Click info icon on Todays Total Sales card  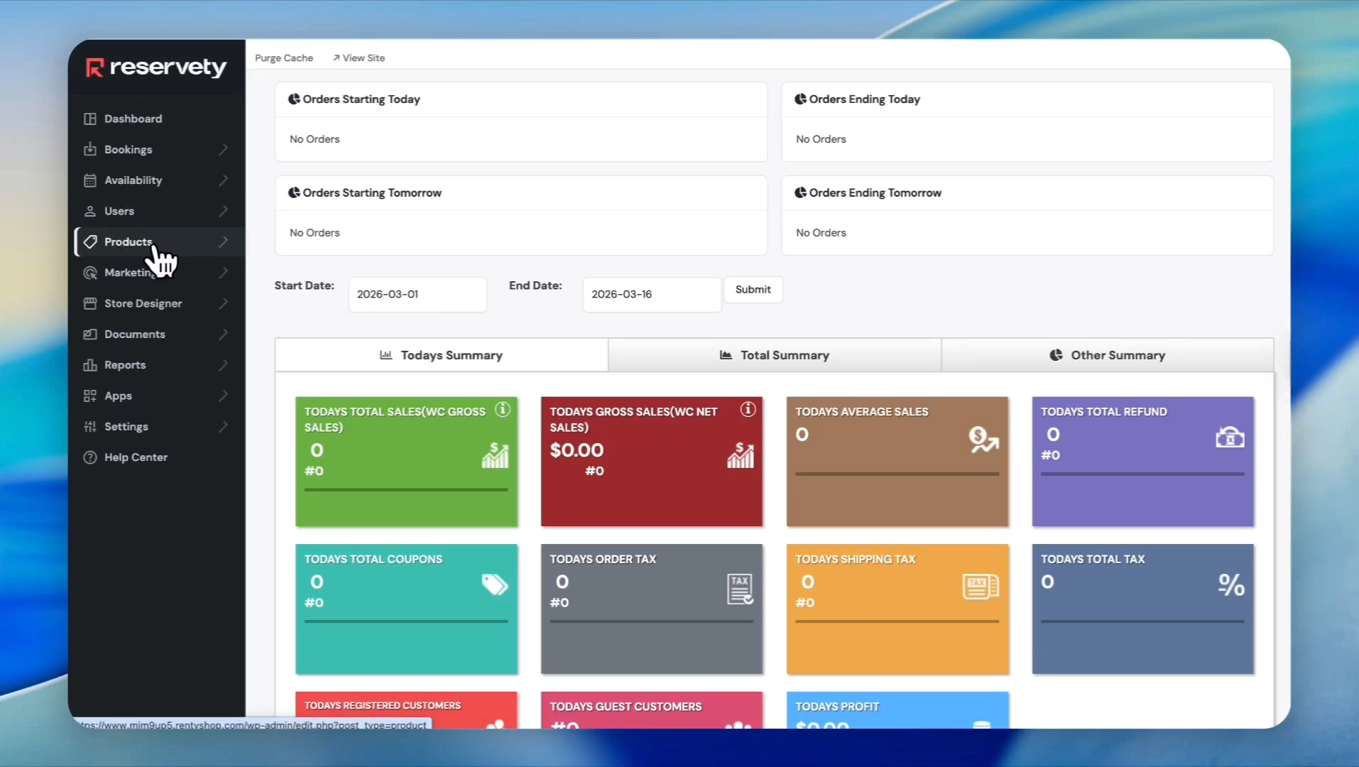tap(503, 410)
